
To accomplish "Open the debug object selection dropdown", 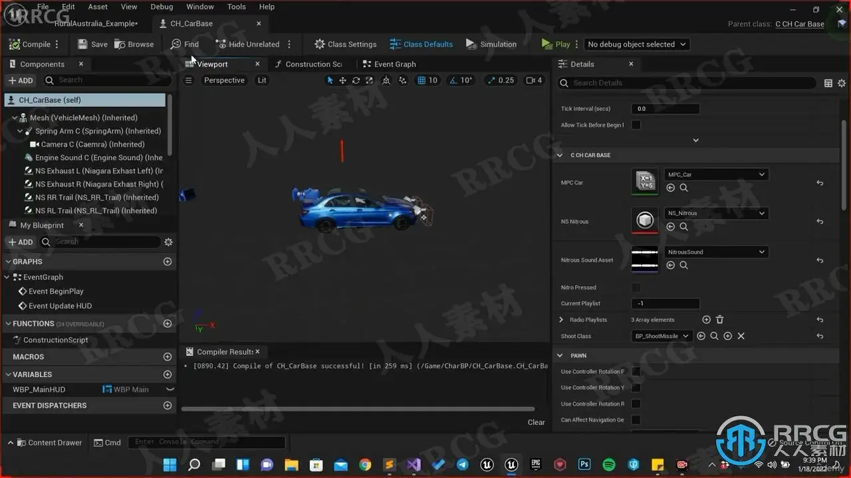I will pos(636,44).
